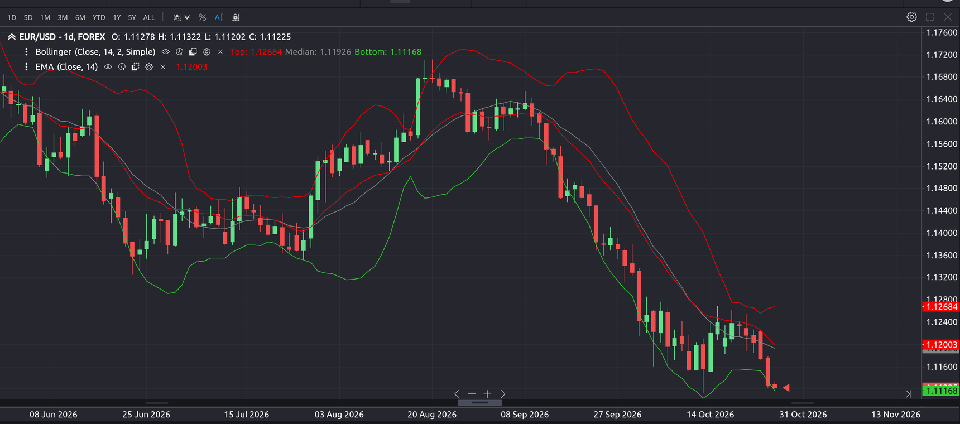Viewport: 960px width, 424px height.
Task: Click the fullscreen chart icon
Action: pos(930,17)
